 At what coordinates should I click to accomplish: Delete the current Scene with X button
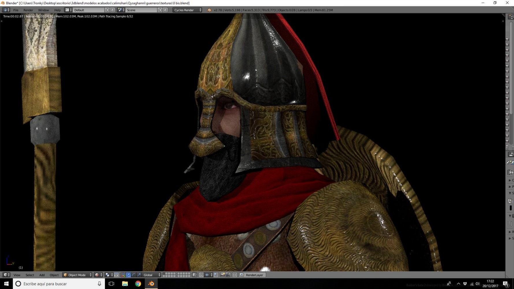[165, 10]
